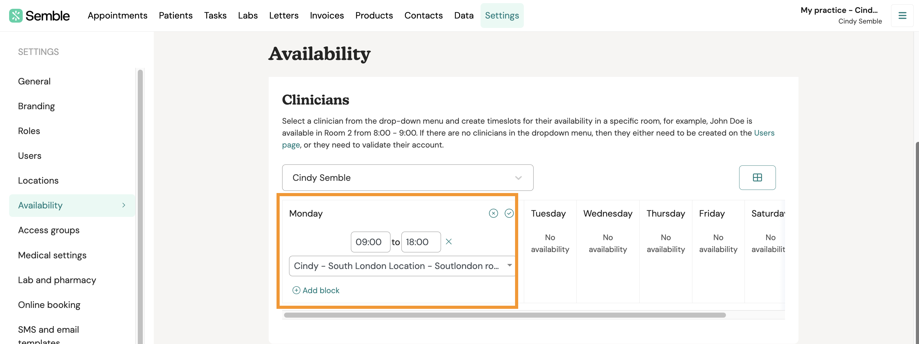Click No availability under Friday
This screenshot has height=344, width=919.
click(718, 243)
